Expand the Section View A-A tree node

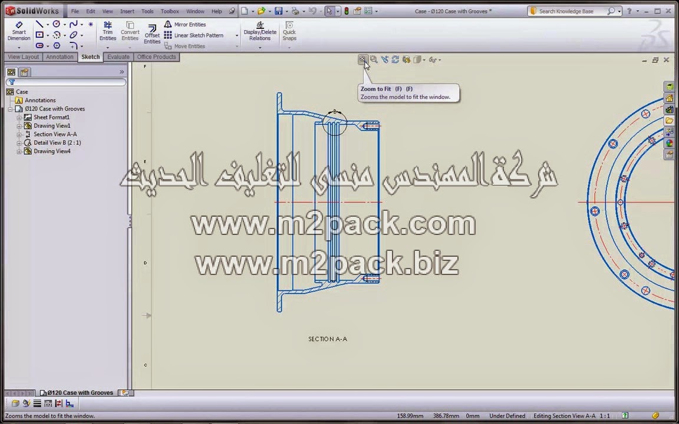[19, 134]
